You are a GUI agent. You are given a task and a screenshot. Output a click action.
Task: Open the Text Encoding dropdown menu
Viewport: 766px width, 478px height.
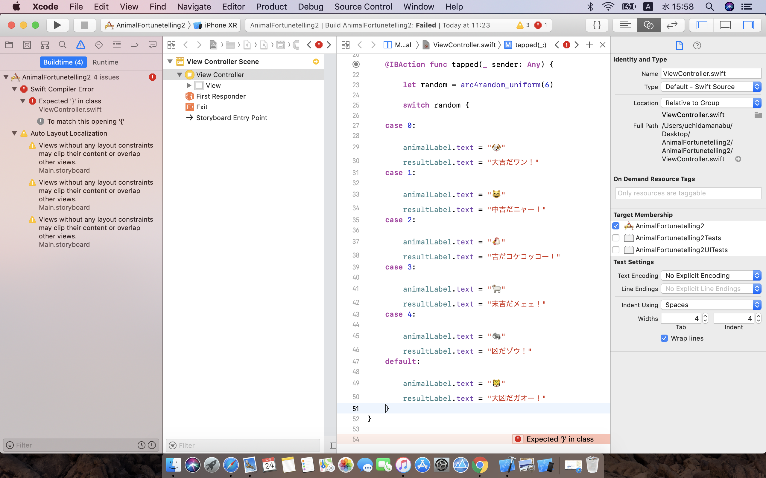(710, 275)
